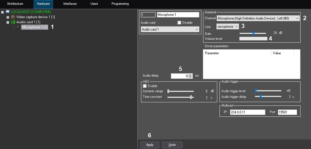Open the Channel dropdown
The height and width of the screenshot is (149, 311).
coord(297,18)
